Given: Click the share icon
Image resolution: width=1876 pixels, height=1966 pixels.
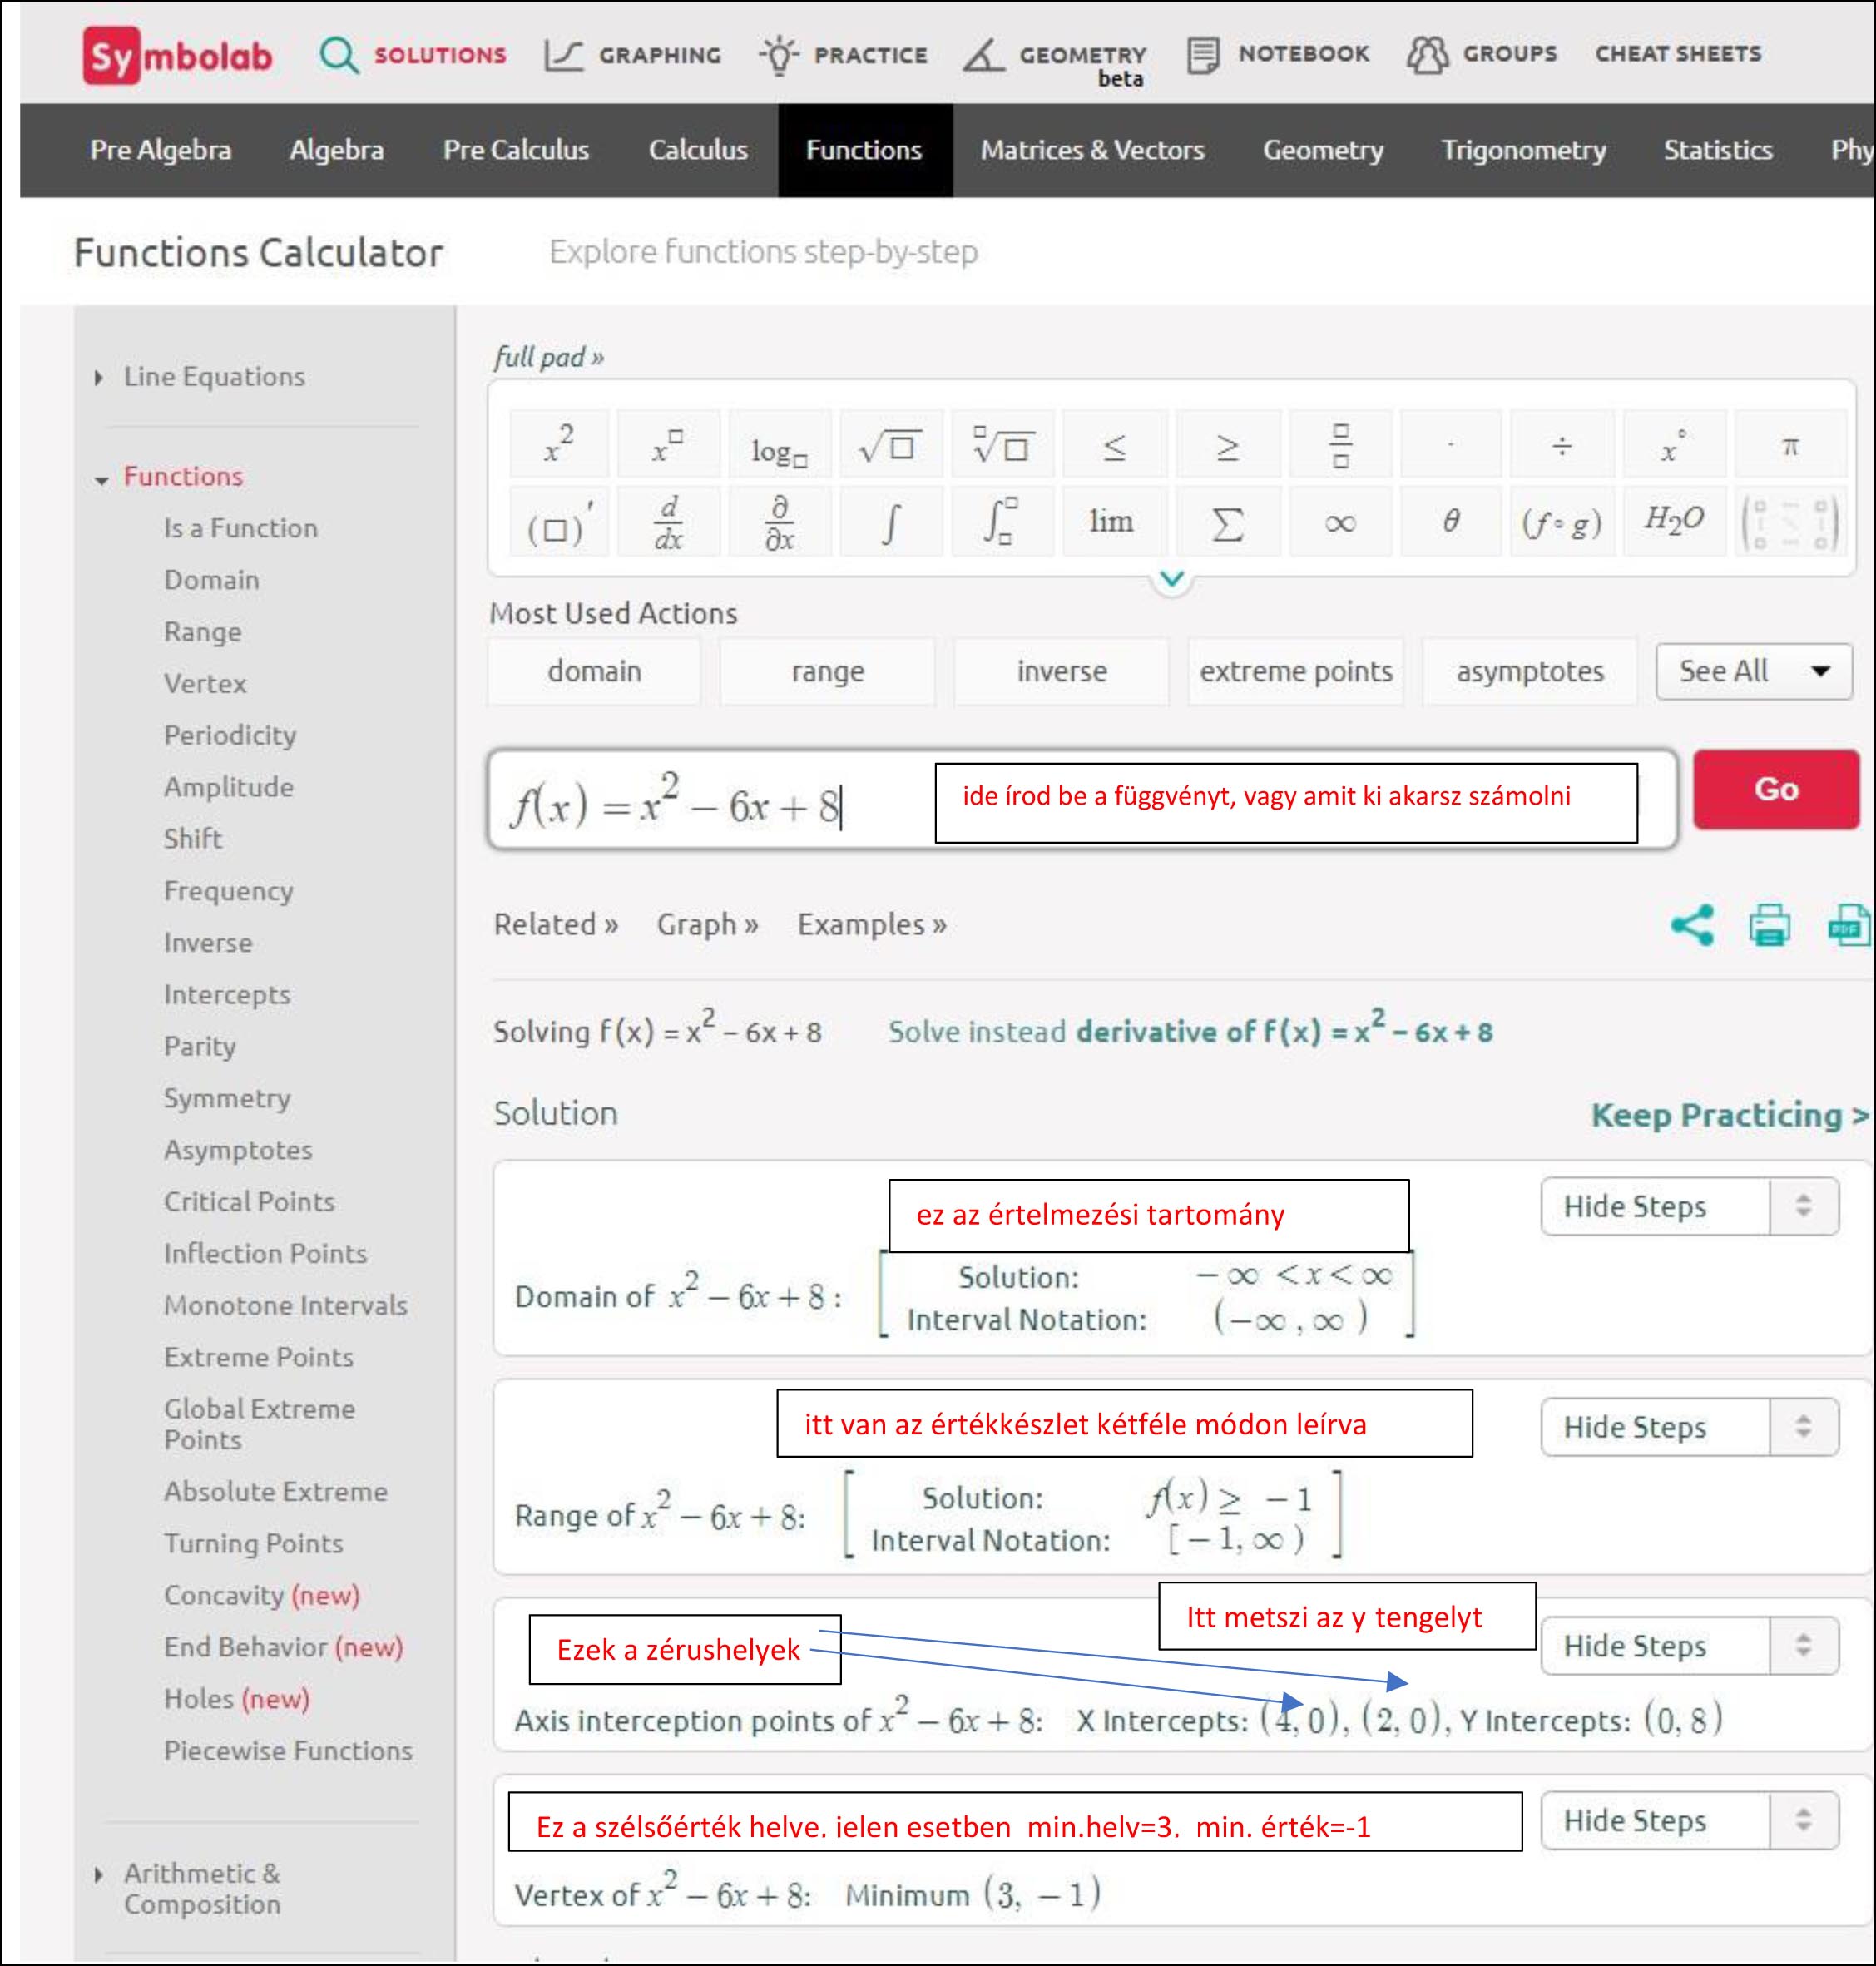Looking at the screenshot, I should pyautogui.click(x=1691, y=924).
